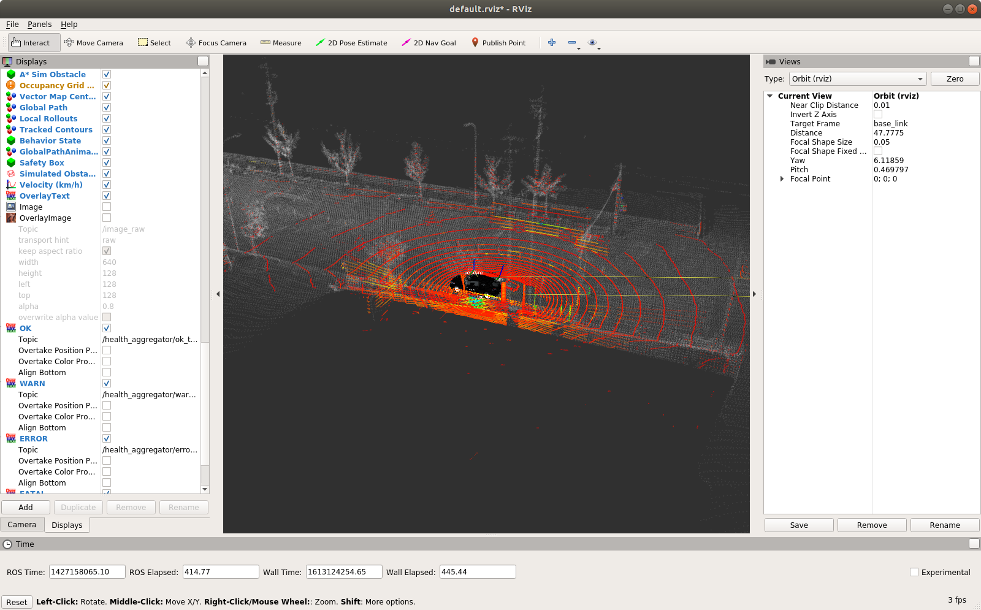The image size is (981, 610).
Task: Click the blue minus remove-tool icon
Action: tap(573, 42)
